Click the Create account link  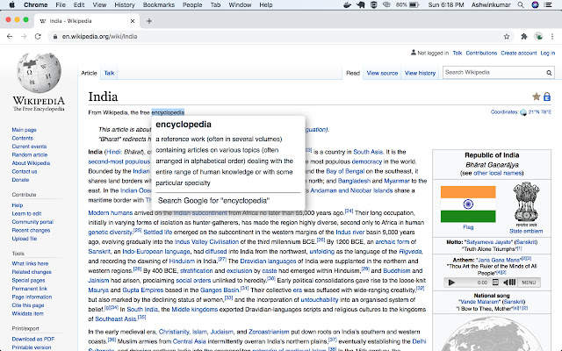[517, 53]
